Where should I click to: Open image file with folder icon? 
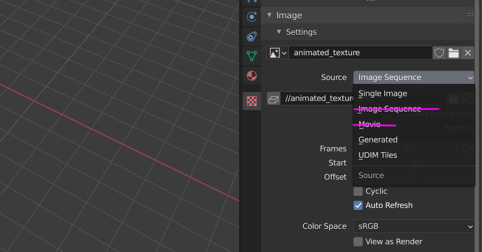(x=453, y=53)
